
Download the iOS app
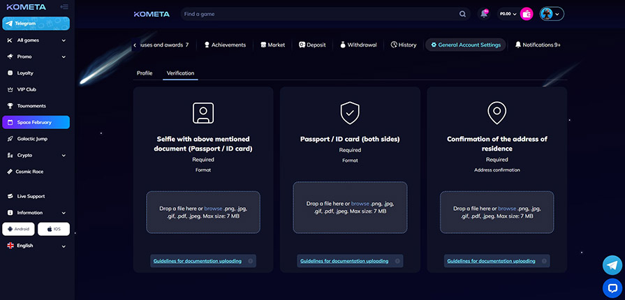click(54, 229)
